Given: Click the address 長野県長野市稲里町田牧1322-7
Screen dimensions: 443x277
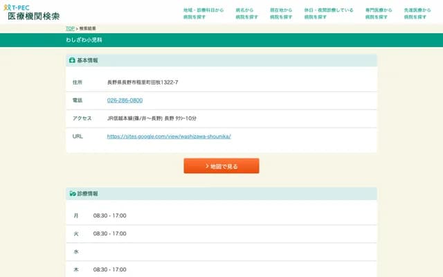Looking at the screenshot, I should 143,82.
